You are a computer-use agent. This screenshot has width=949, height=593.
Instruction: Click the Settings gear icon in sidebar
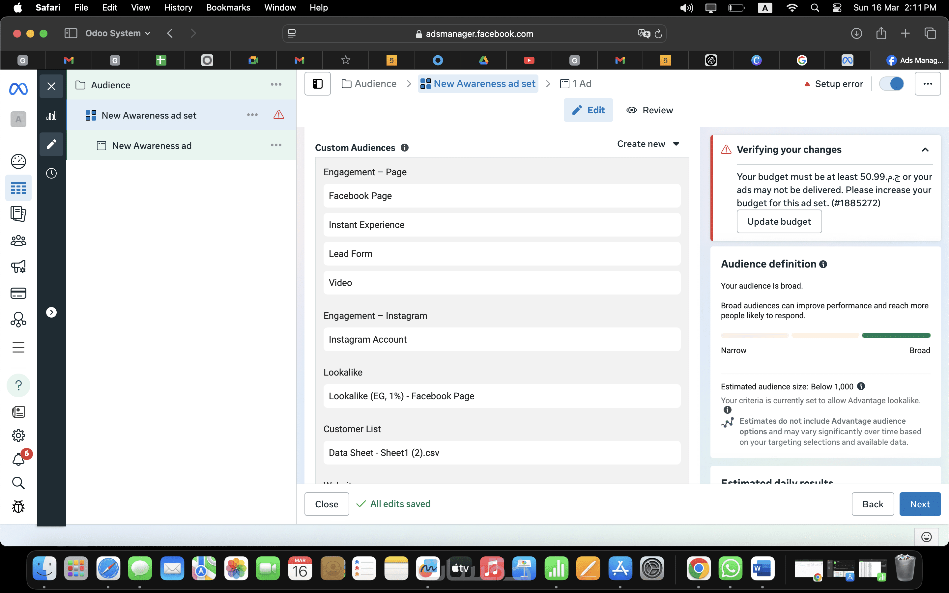tap(18, 435)
